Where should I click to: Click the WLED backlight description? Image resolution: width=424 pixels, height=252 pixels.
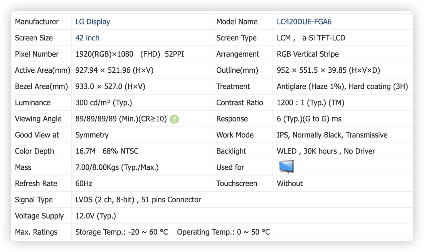pyautogui.click(x=326, y=151)
